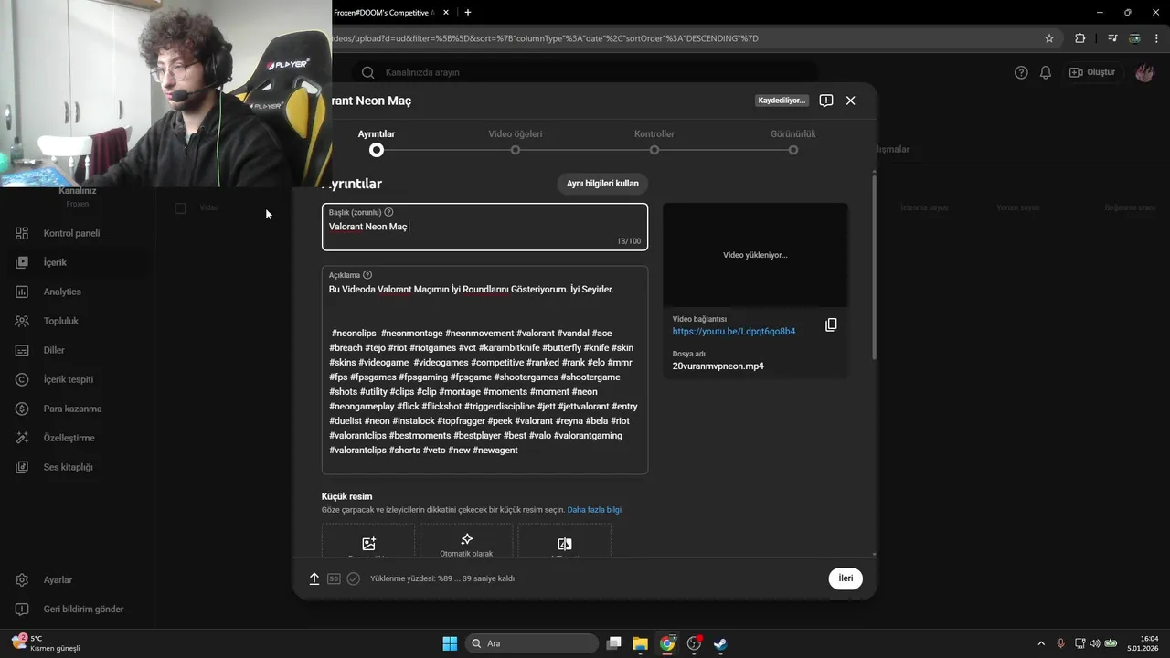Screen dimensions: 1170x658
Task: Open a new browser tab
Action: point(468,13)
